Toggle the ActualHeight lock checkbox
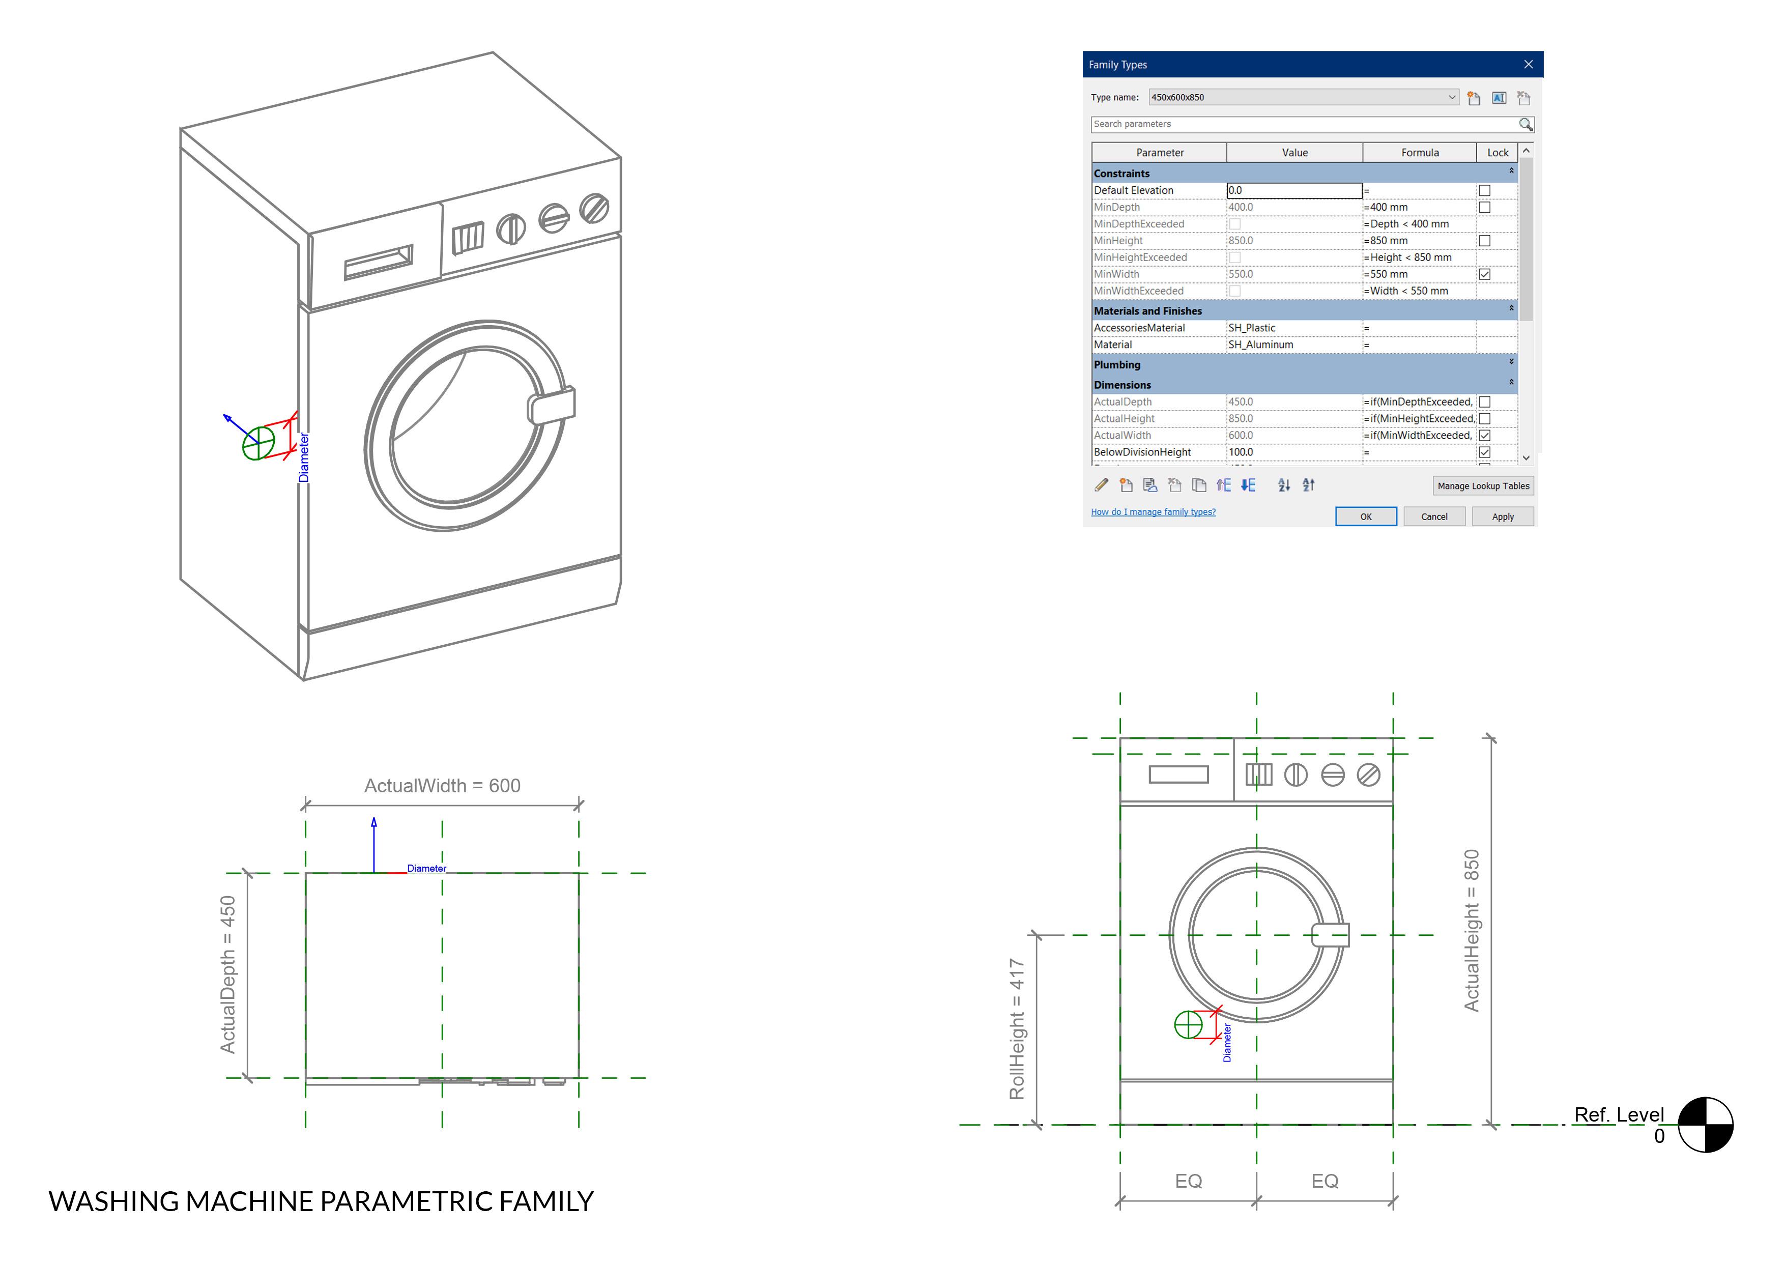The width and height of the screenshot is (1785, 1262). pyautogui.click(x=1484, y=419)
